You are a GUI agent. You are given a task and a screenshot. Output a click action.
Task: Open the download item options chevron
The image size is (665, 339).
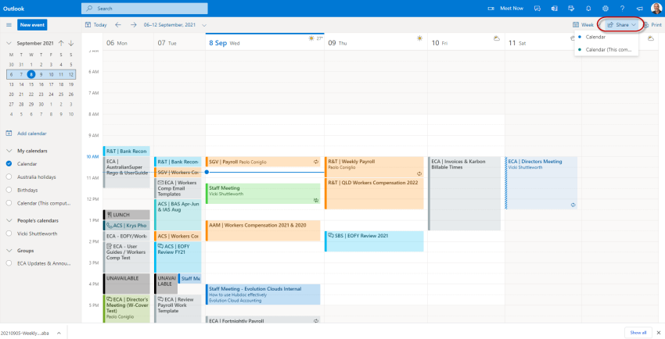(x=59, y=333)
